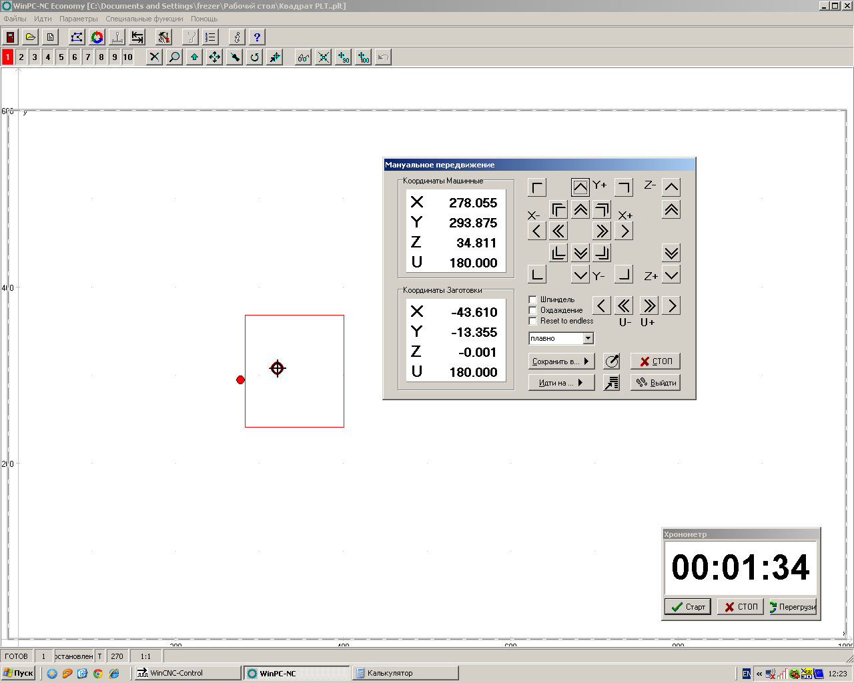
Task: Click the arrow-to-list icon beside Идти на ...
Action: click(x=612, y=383)
